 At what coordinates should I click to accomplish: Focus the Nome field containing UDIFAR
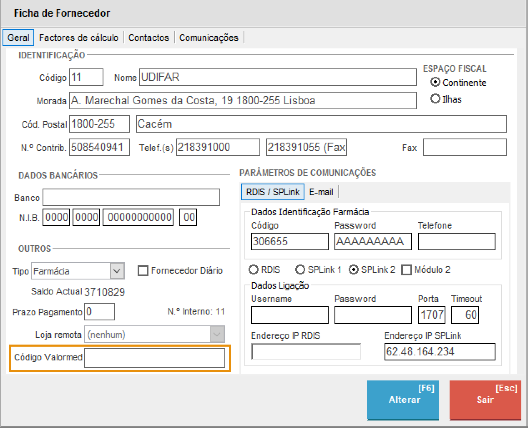277,77
